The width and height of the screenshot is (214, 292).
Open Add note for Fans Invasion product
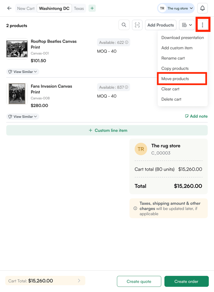(x=196, y=116)
